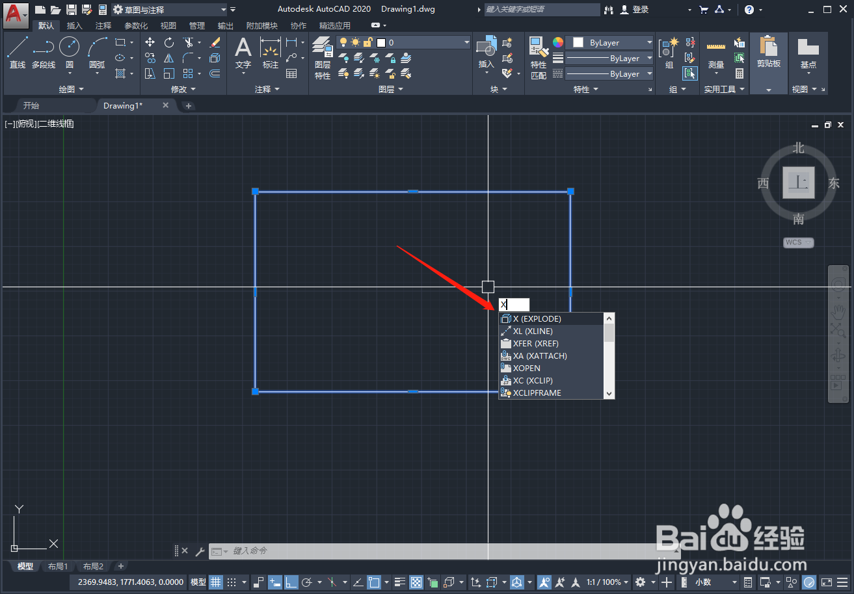Switch to the Insert (插入) ribbon tab
The width and height of the screenshot is (854, 594).
75,26
